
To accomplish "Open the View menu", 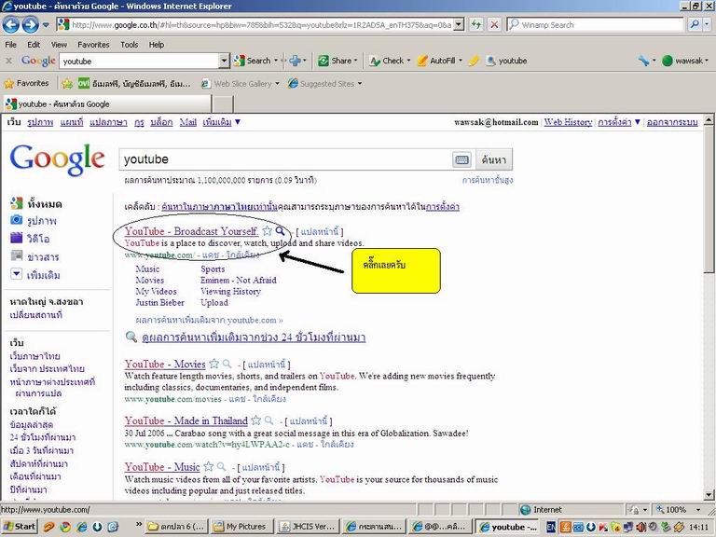I will 59,45.
